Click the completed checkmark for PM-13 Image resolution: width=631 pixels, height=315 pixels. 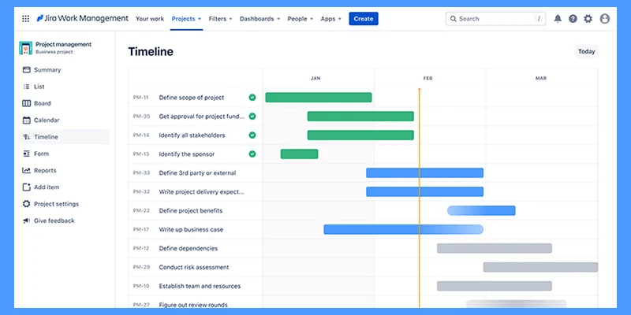pyautogui.click(x=252, y=154)
